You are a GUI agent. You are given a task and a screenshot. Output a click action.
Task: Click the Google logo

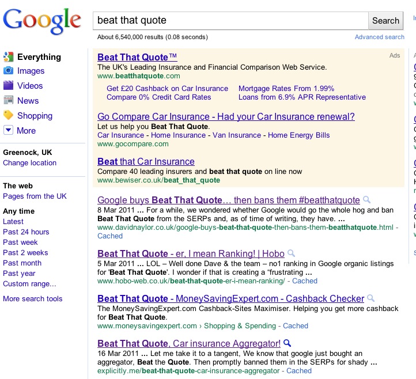(x=42, y=21)
